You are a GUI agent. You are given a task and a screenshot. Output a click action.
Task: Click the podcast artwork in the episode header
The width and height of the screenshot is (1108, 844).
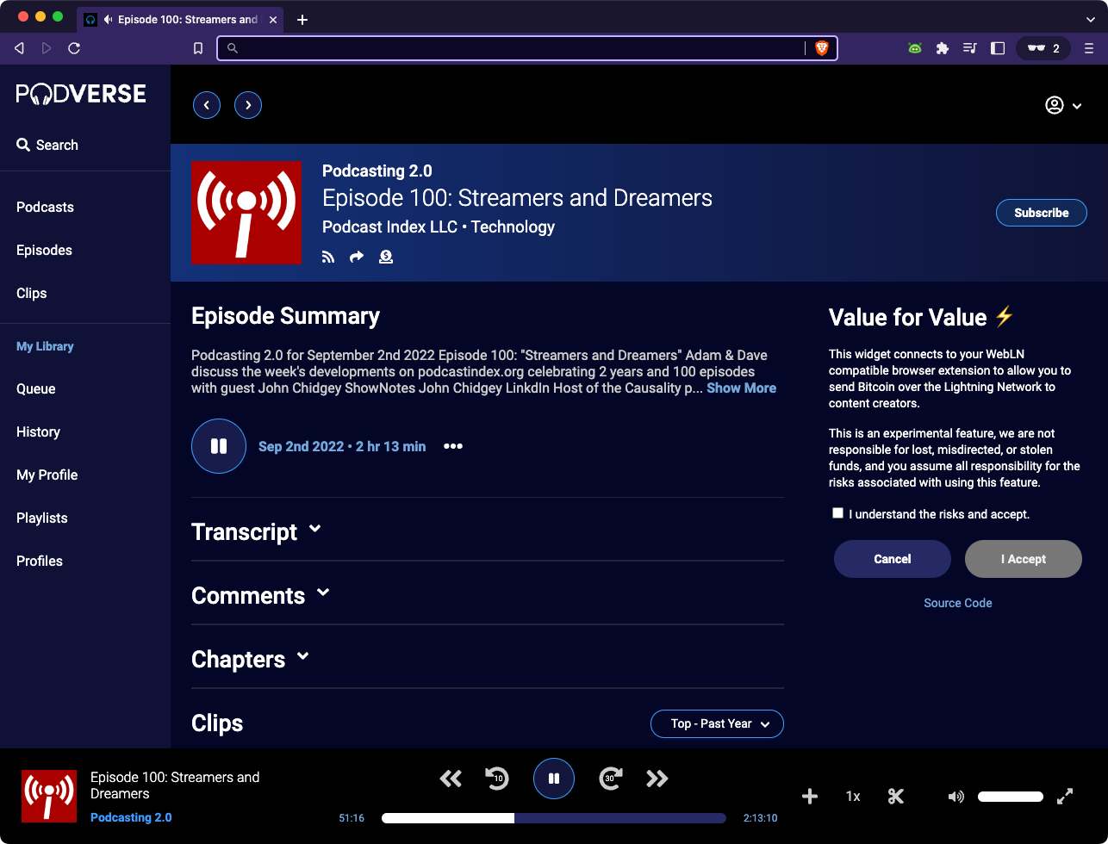(246, 213)
